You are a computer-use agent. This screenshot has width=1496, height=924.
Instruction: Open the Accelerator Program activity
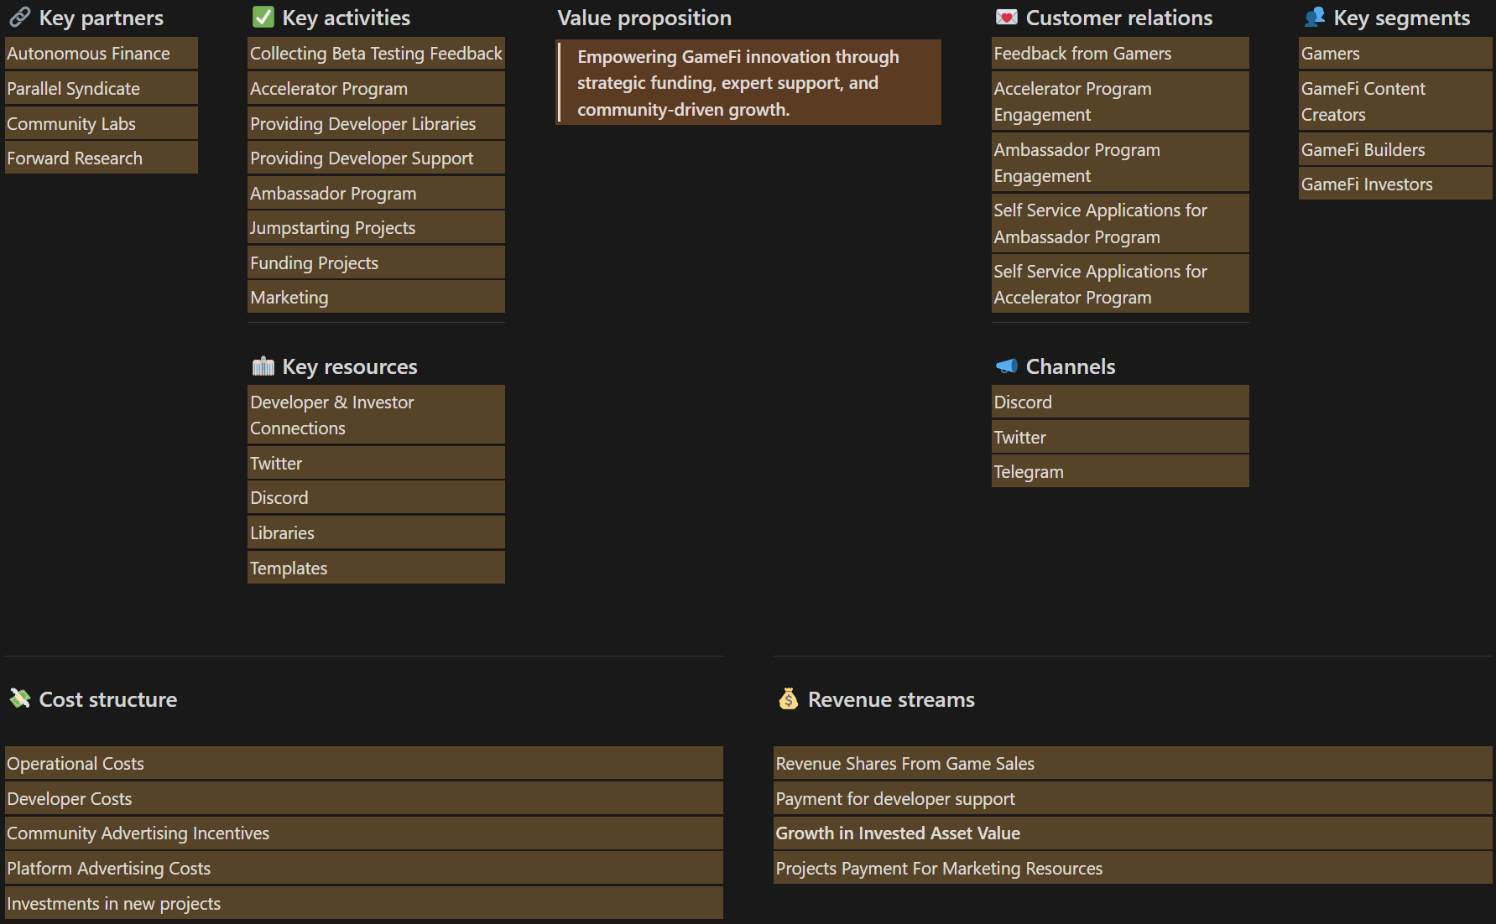pos(375,87)
